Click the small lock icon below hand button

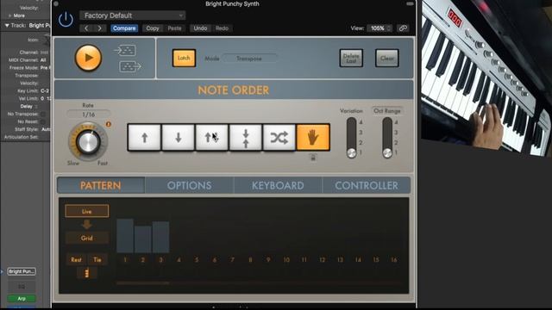coord(313,158)
